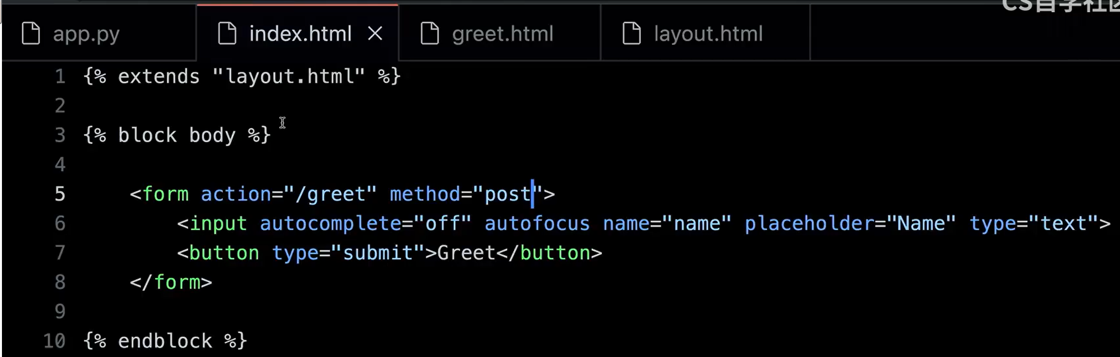Place cursor on the endblock statement
Screen dimensions: 1120x357
click(165, 341)
